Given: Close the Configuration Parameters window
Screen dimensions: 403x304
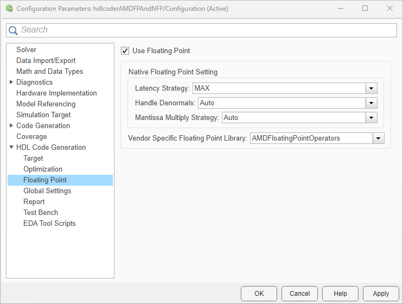Looking at the screenshot, I should [x=390, y=9].
